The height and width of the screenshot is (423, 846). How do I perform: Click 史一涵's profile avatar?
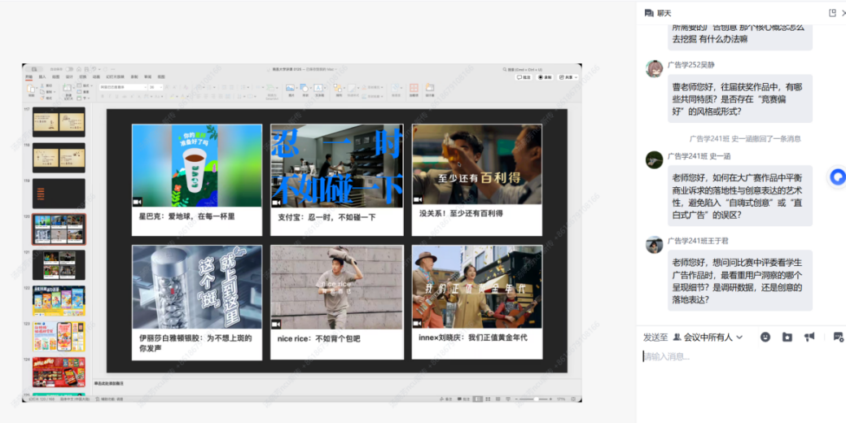pos(654,159)
